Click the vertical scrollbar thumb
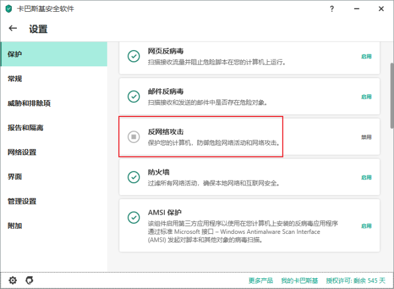Screen dimensions: 394x289 click(x=392, y=96)
